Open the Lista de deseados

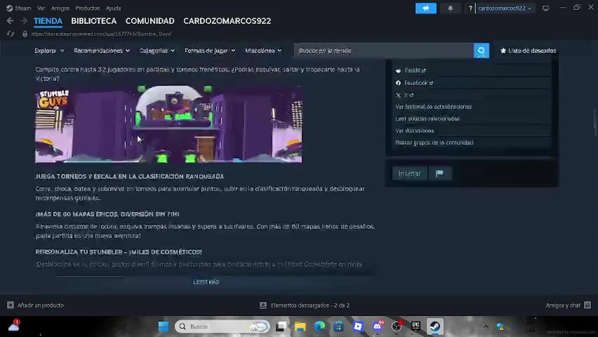pos(528,51)
